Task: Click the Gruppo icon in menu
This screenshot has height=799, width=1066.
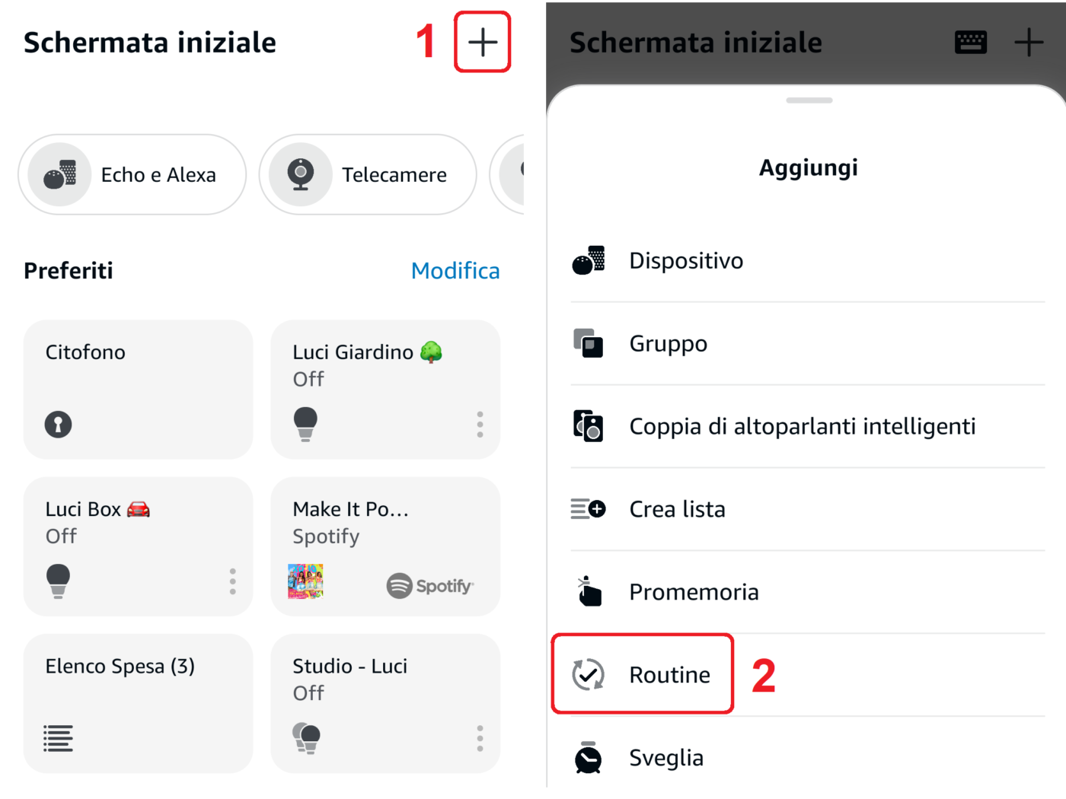Action: point(588,343)
